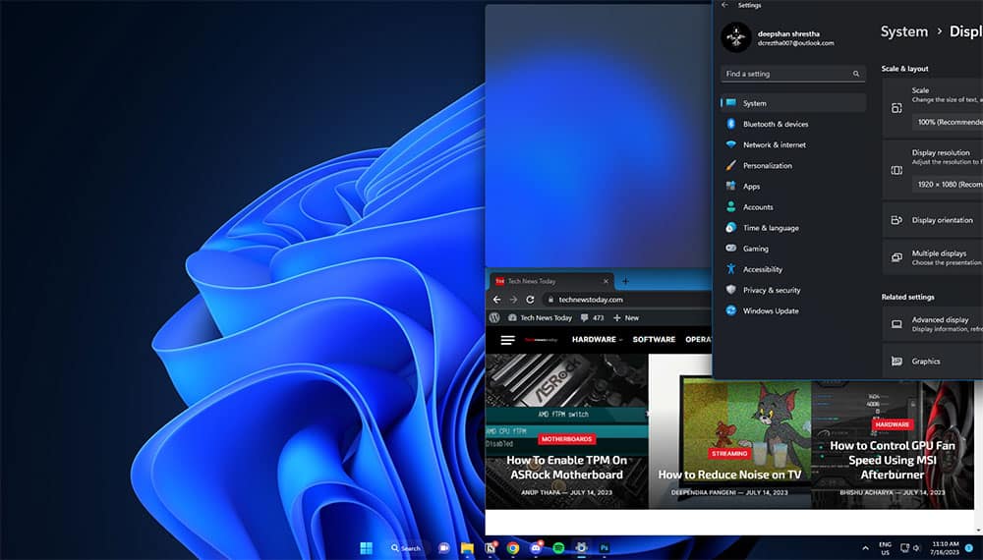Reload the technewstoday.com page
The image size is (983, 560).
click(x=531, y=300)
